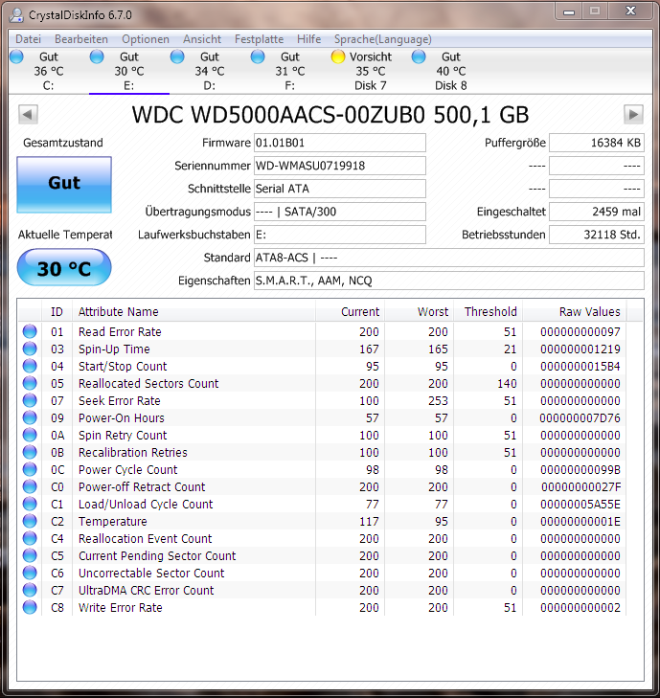The width and height of the screenshot is (660, 698).
Task: Click status orb of Current Pending Sector Count row
Action: pyautogui.click(x=30, y=555)
